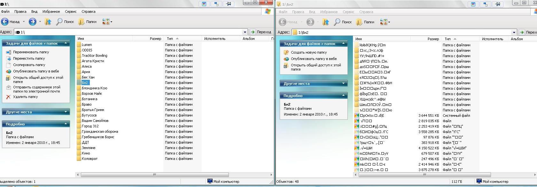Open the Вид menu in the I:\ window
The width and height of the screenshot is (537, 187).
tap(34, 11)
